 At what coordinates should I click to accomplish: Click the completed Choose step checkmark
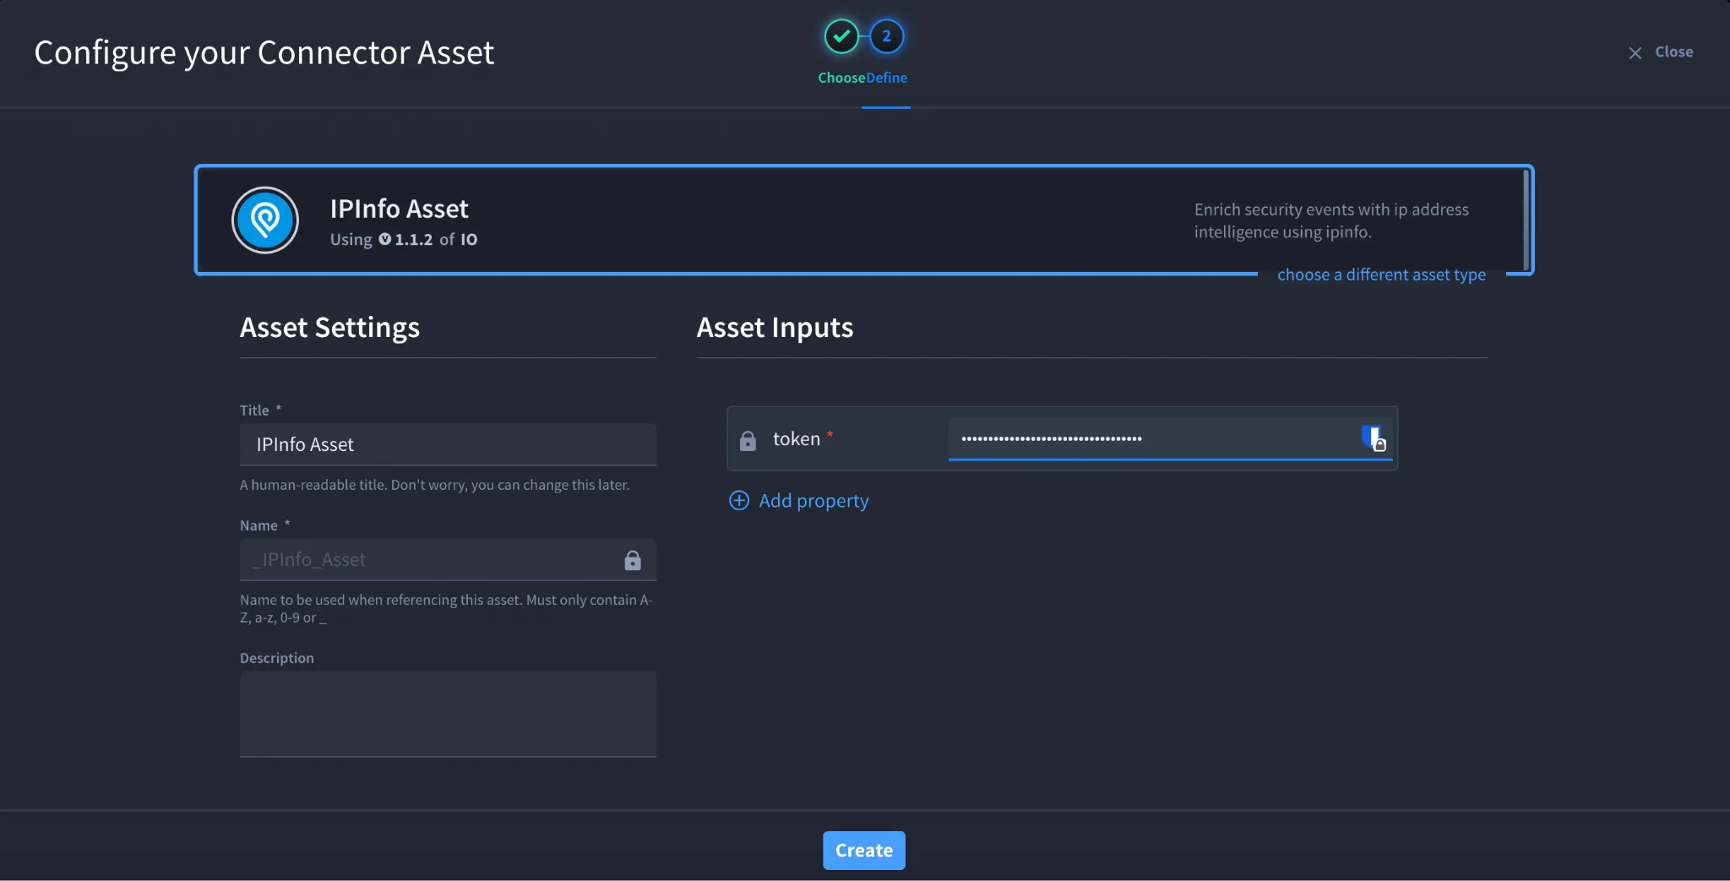click(841, 36)
